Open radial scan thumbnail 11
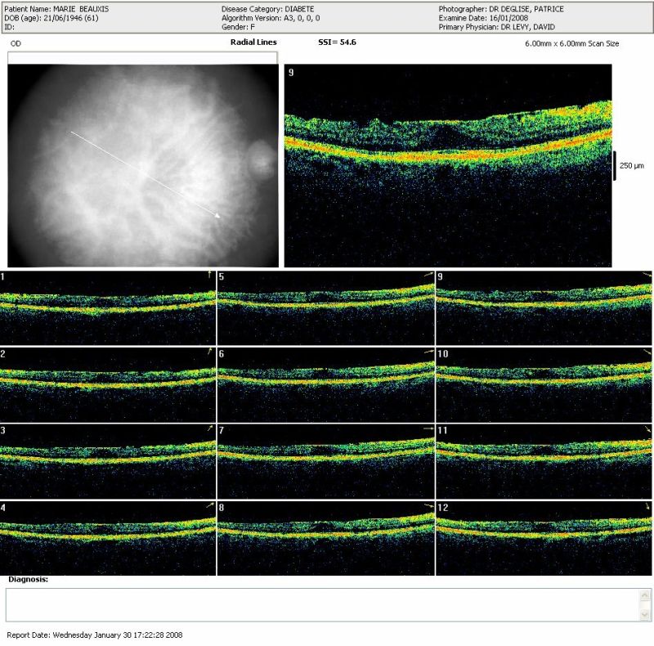Viewport: 654px width, 646px height. pos(544,460)
